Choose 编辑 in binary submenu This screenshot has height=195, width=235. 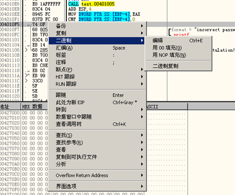point(178,41)
